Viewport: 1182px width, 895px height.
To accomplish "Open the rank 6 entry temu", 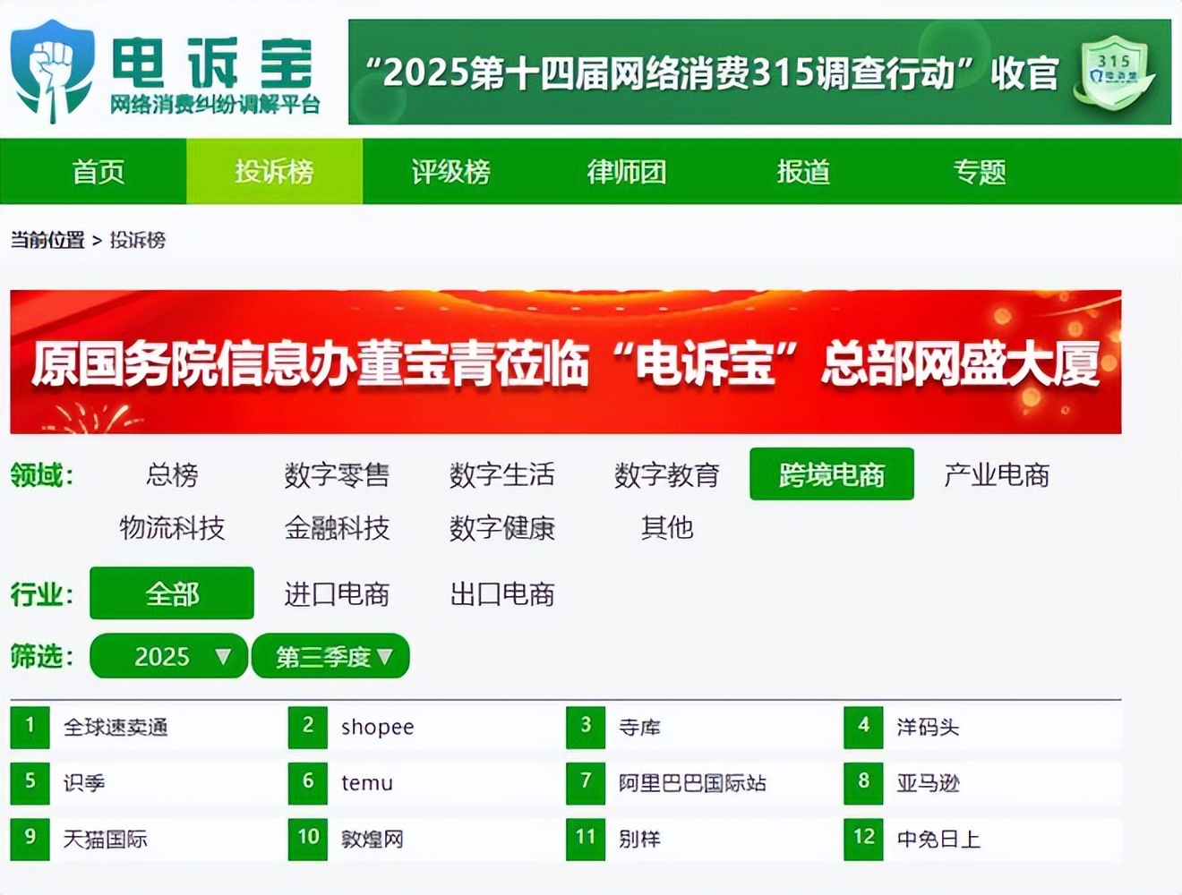I will pyautogui.click(x=367, y=783).
